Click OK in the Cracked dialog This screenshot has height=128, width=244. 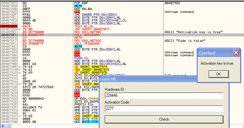(x=219, y=74)
